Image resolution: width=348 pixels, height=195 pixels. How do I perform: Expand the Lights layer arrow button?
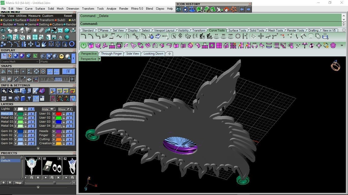[16, 109]
